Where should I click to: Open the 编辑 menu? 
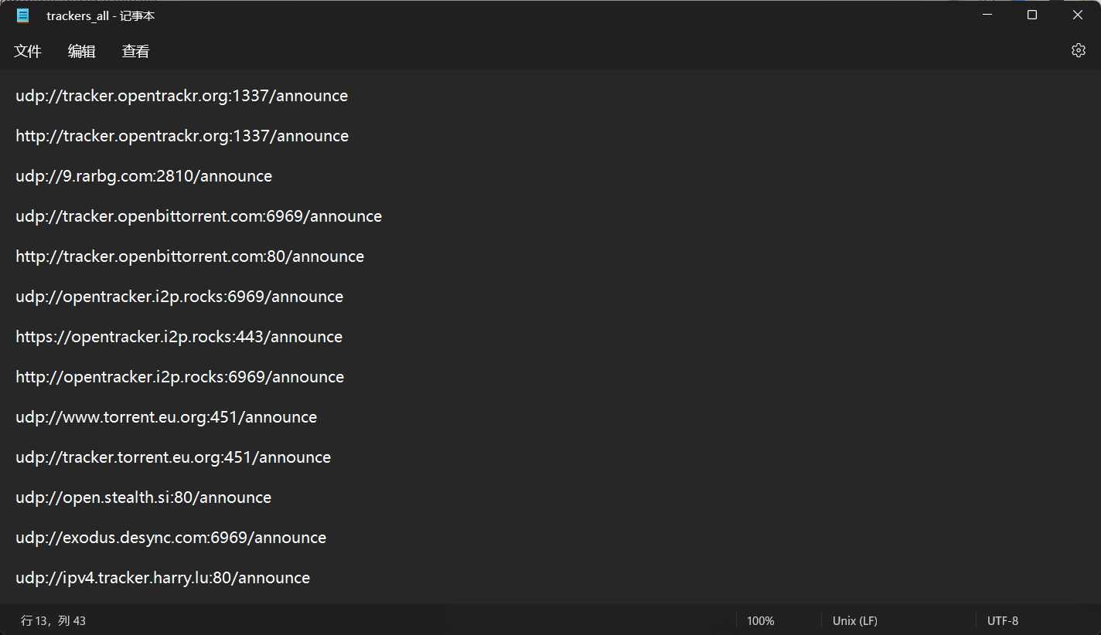pos(82,52)
